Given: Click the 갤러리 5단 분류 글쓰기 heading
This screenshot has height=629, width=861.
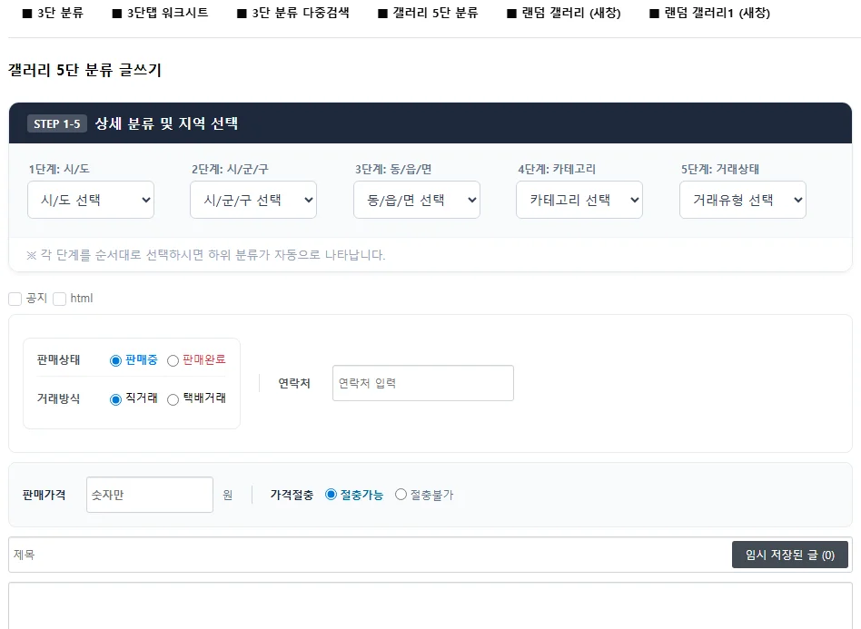Looking at the screenshot, I should 84,70.
